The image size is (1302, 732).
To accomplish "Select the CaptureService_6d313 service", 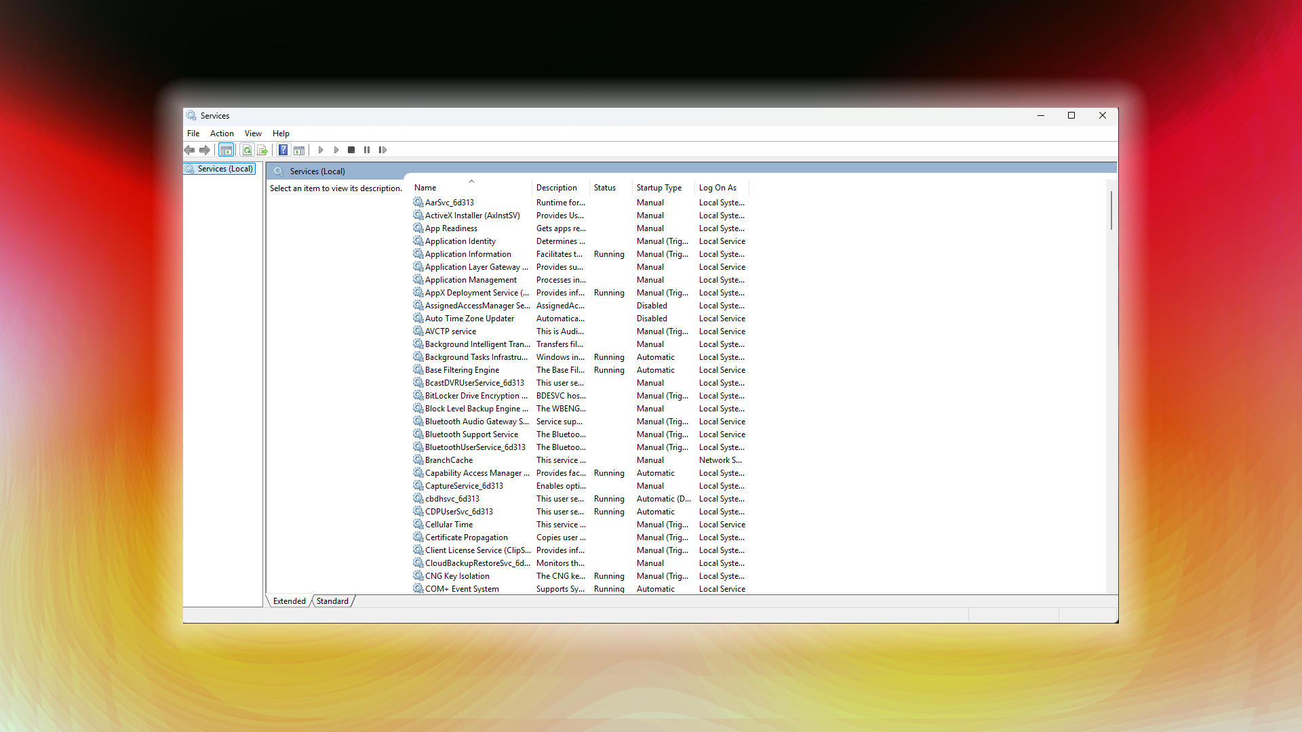I will click(x=464, y=486).
